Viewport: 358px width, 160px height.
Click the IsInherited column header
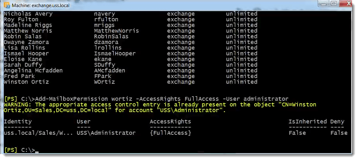pos(307,121)
